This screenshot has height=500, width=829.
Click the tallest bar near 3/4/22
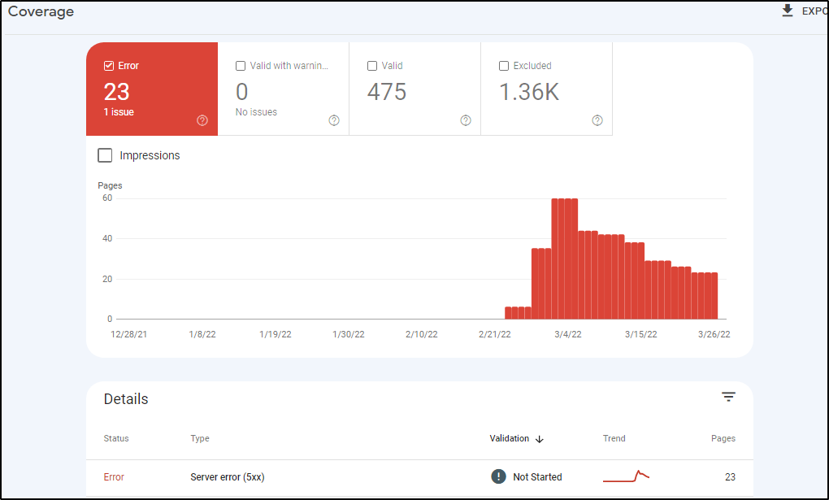point(565,259)
